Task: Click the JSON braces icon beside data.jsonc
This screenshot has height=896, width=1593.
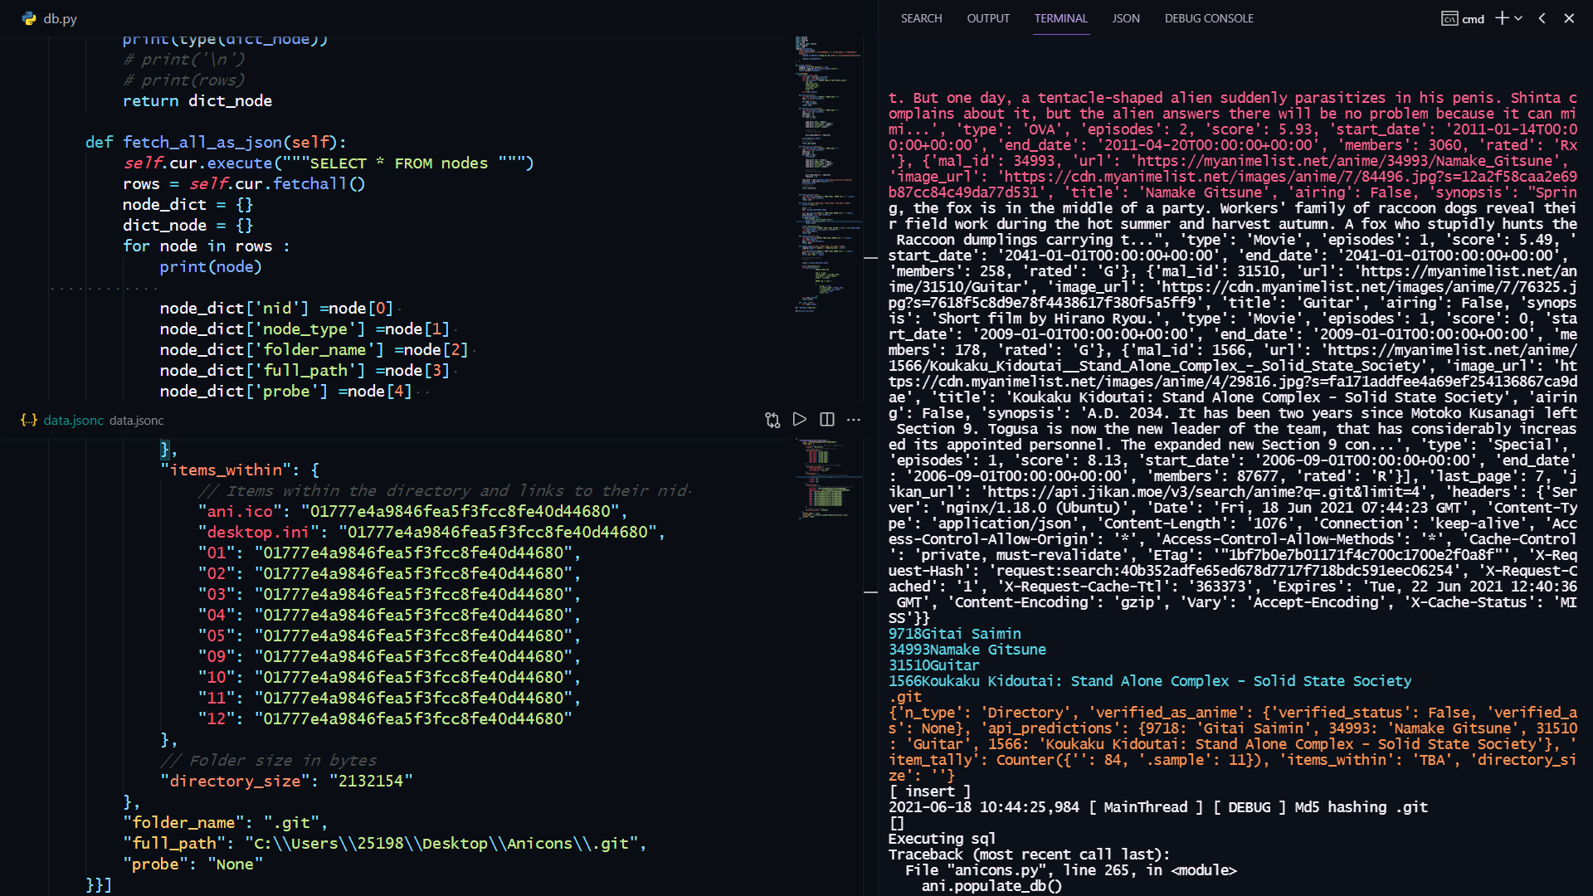Action: (29, 420)
